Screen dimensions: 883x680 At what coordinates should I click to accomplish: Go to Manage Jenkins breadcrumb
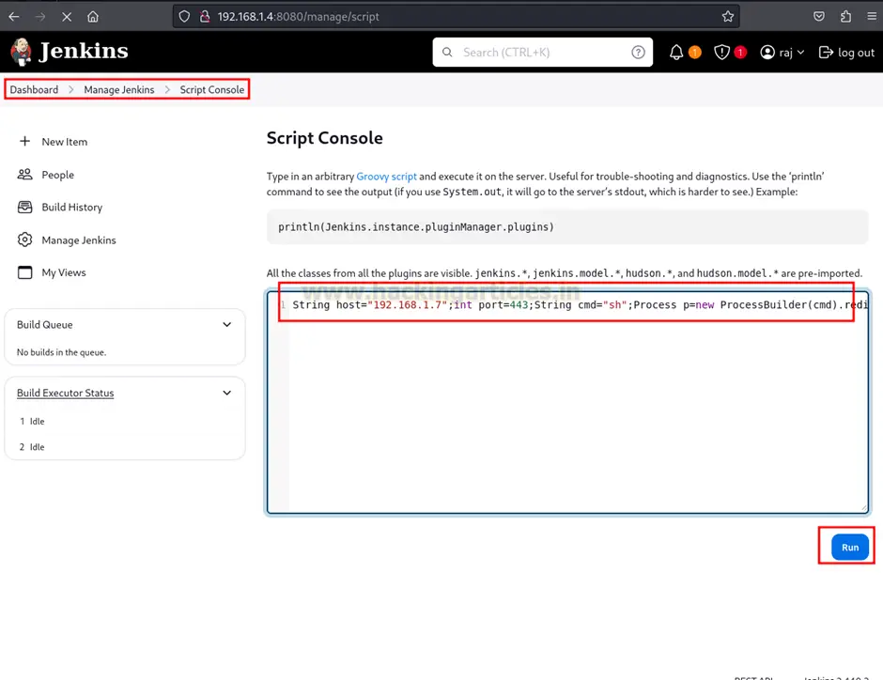click(x=118, y=89)
